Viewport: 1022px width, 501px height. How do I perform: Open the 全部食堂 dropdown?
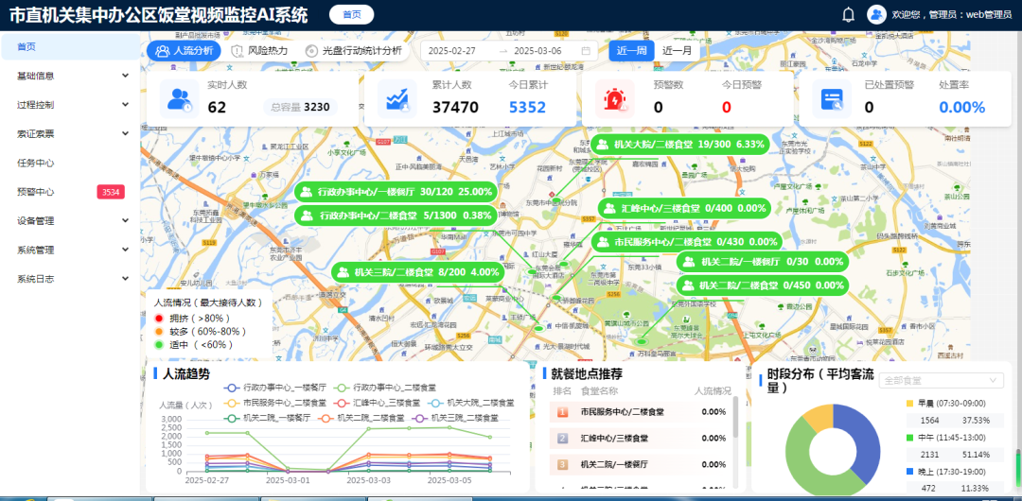point(942,380)
